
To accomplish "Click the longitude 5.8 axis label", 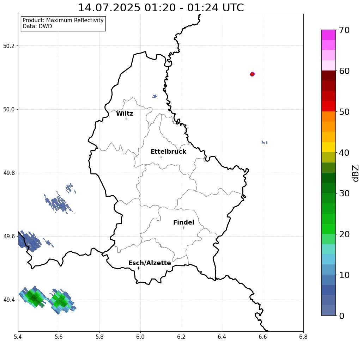I will (99, 337).
